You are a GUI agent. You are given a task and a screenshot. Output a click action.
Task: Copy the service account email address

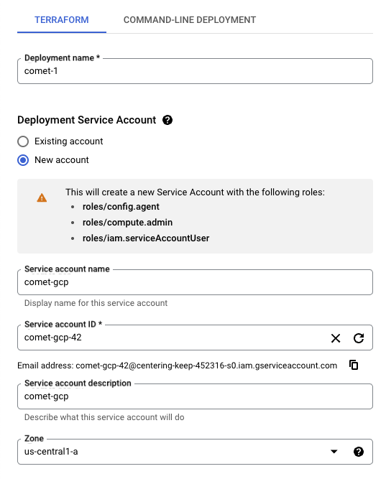[x=354, y=365]
